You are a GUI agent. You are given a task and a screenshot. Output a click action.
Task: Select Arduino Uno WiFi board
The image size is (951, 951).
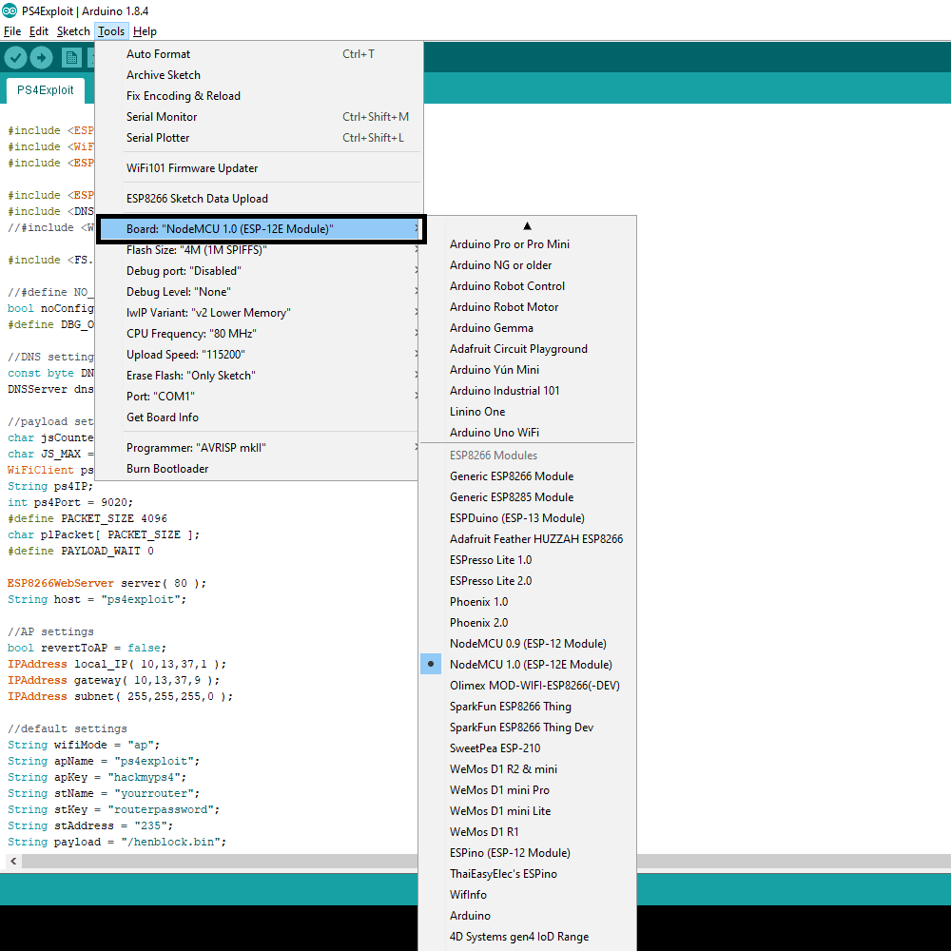click(527, 433)
